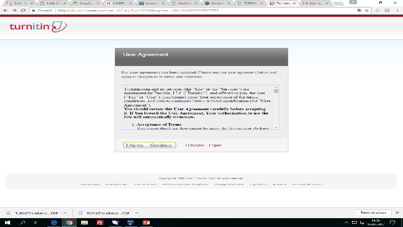This screenshot has height=227, width=403.
Task: Open the Copyright Protection footer link
Action: pos(229,184)
